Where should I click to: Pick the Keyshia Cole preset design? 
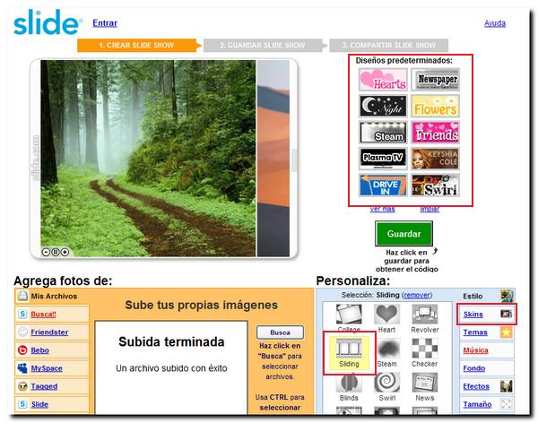click(435, 159)
